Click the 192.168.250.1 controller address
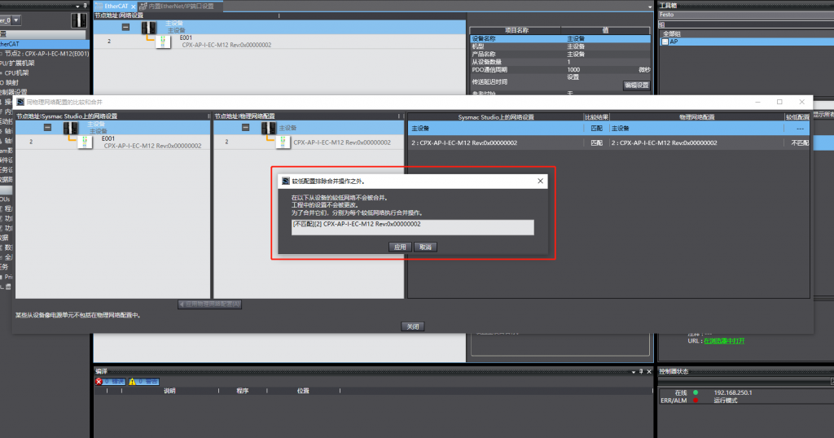834x438 pixels. pyautogui.click(x=732, y=393)
